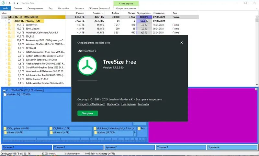
Task: Expand the SDIO_Update folder row
Action: 6,29
